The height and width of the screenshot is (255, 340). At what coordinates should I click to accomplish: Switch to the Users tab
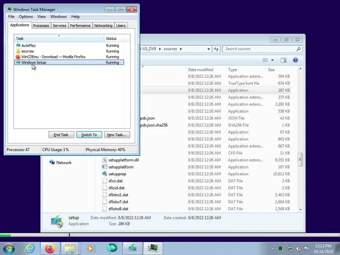coord(121,26)
